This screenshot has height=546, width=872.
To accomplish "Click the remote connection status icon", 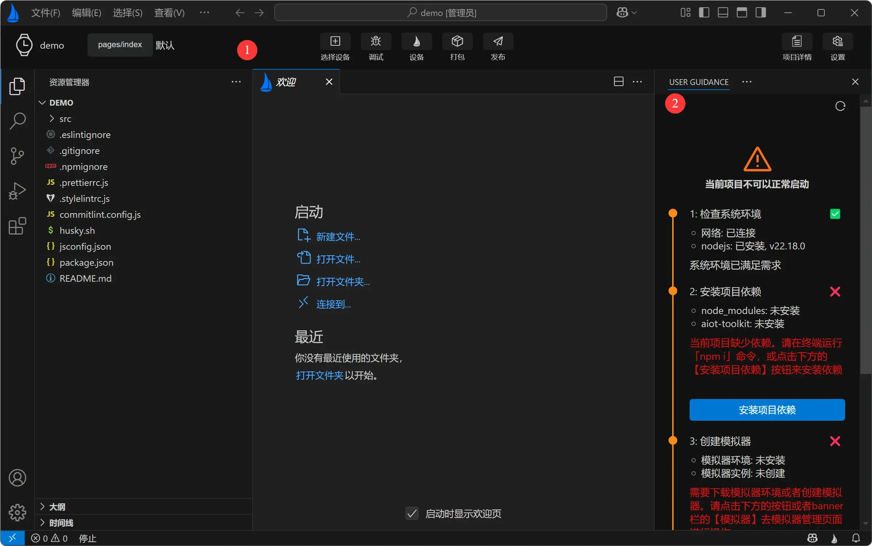I will [12, 538].
